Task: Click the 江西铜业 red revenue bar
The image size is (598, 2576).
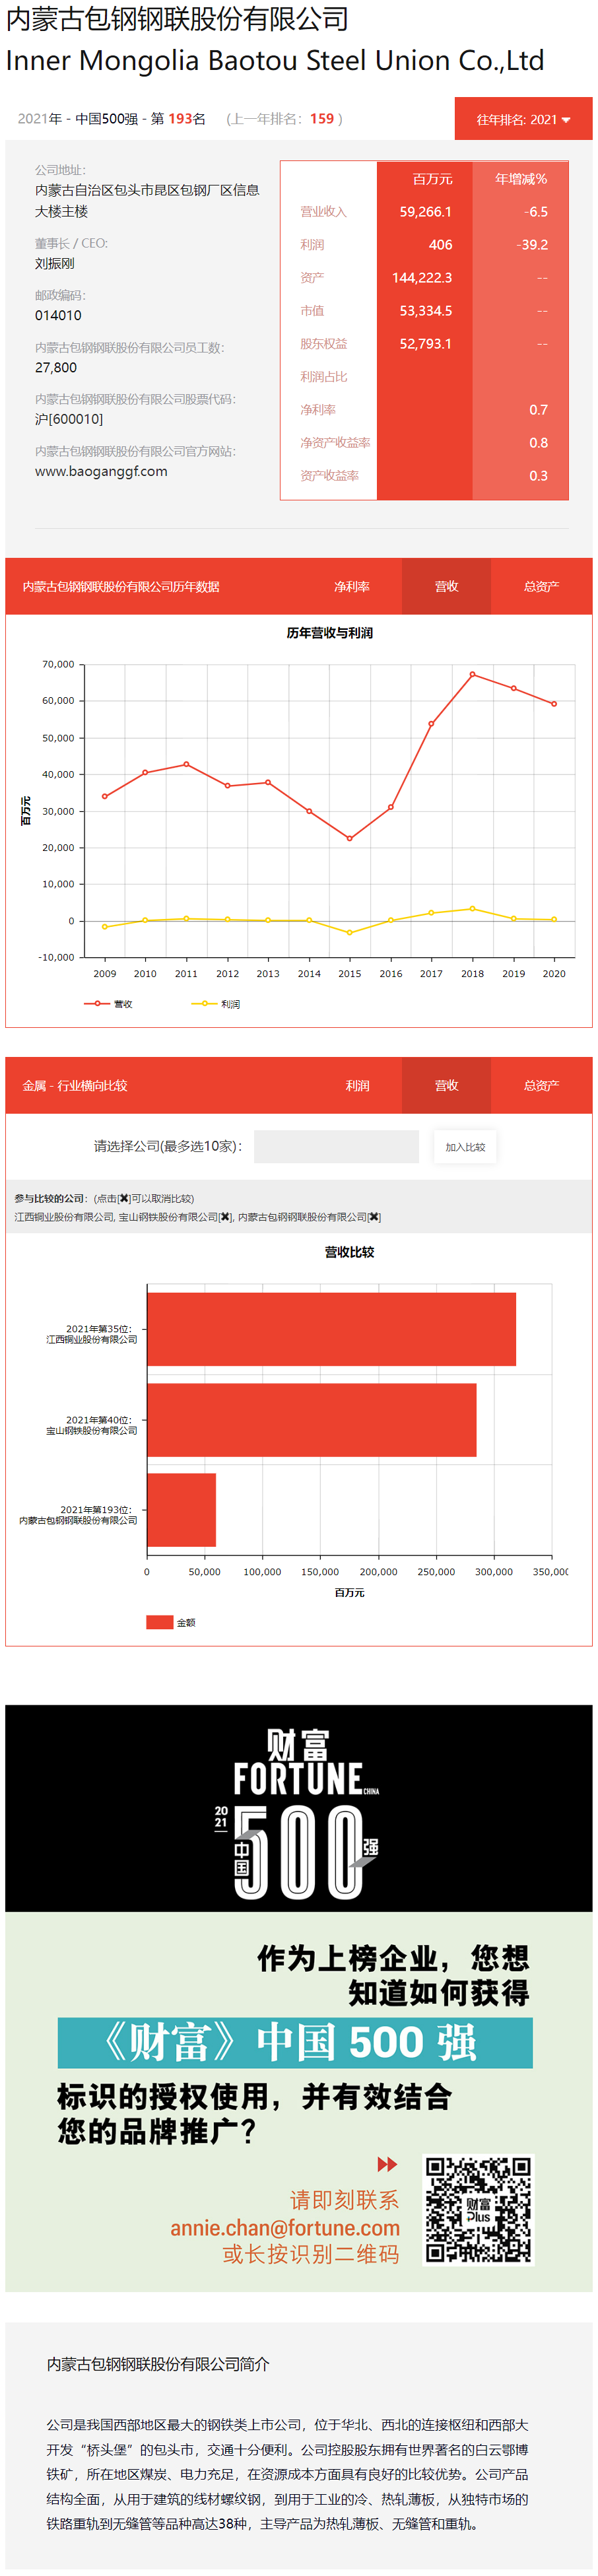Action: tap(331, 1329)
